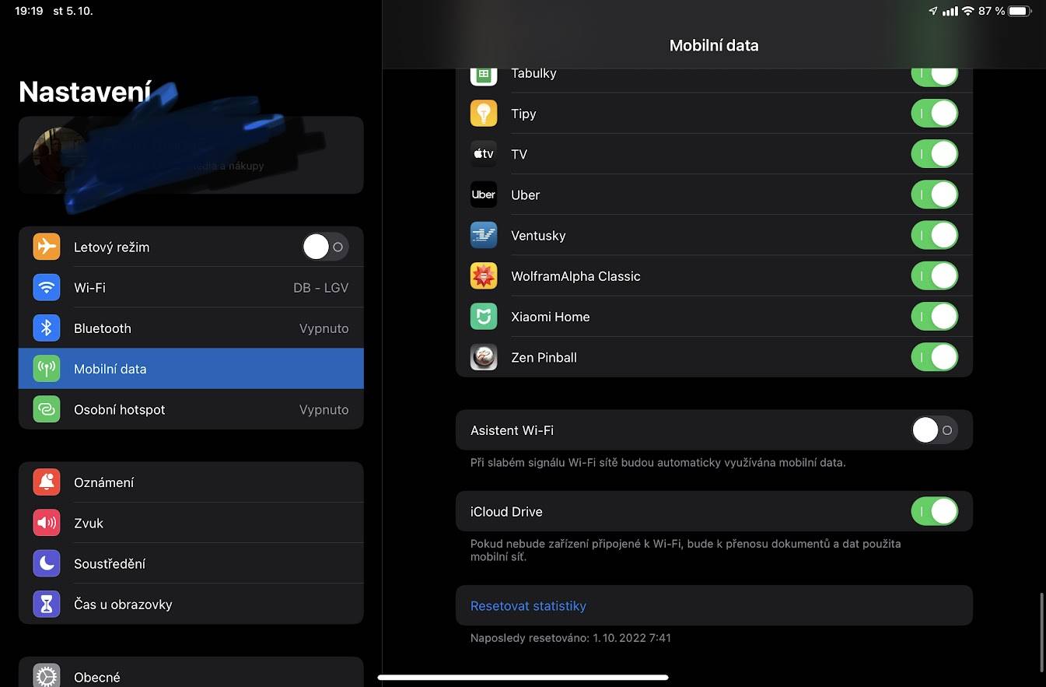Tap the Bluetooth icon in sidebar
This screenshot has height=687, width=1046.
[x=47, y=328]
